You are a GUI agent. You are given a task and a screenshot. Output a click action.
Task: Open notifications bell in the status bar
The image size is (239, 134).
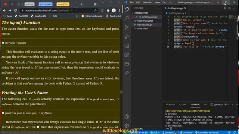(x=235, y=133)
